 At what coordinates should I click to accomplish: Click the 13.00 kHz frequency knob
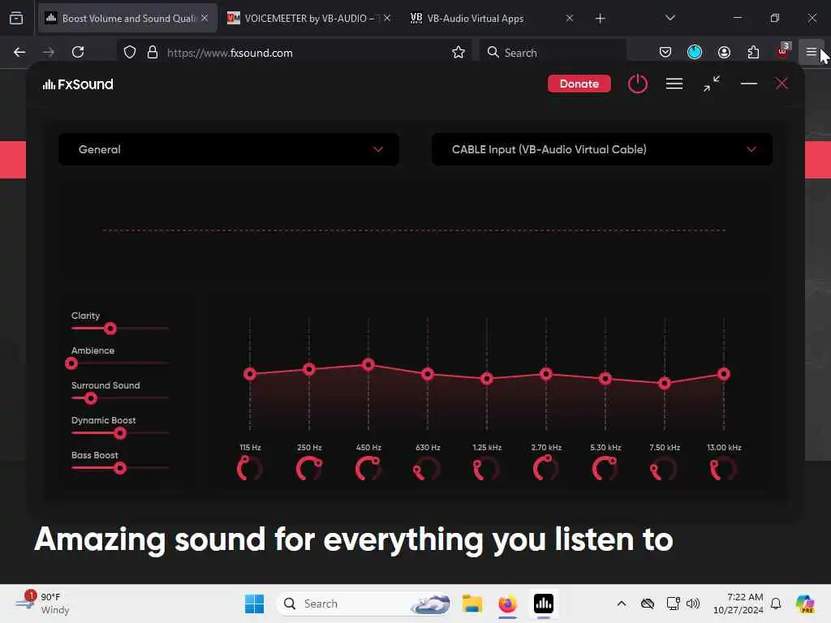coord(723,469)
